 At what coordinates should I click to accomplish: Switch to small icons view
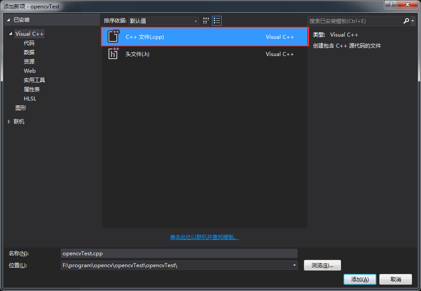point(206,21)
